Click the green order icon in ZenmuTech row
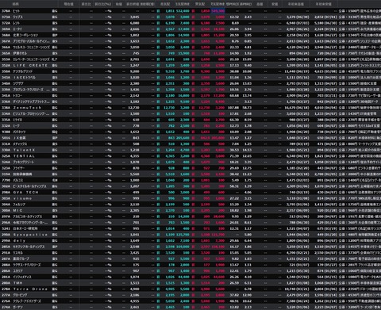The width and height of the screenshot is (381, 310). click(158, 108)
